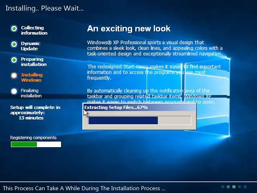The image size is (257, 193).
Task: Click the paragraph about cleaning the notification area
Action: 151,96
